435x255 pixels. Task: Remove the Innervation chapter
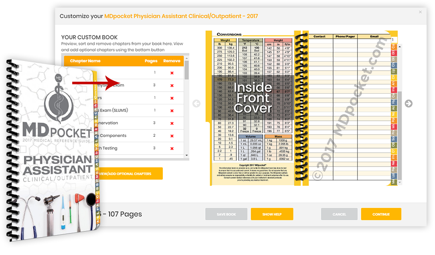click(x=172, y=124)
